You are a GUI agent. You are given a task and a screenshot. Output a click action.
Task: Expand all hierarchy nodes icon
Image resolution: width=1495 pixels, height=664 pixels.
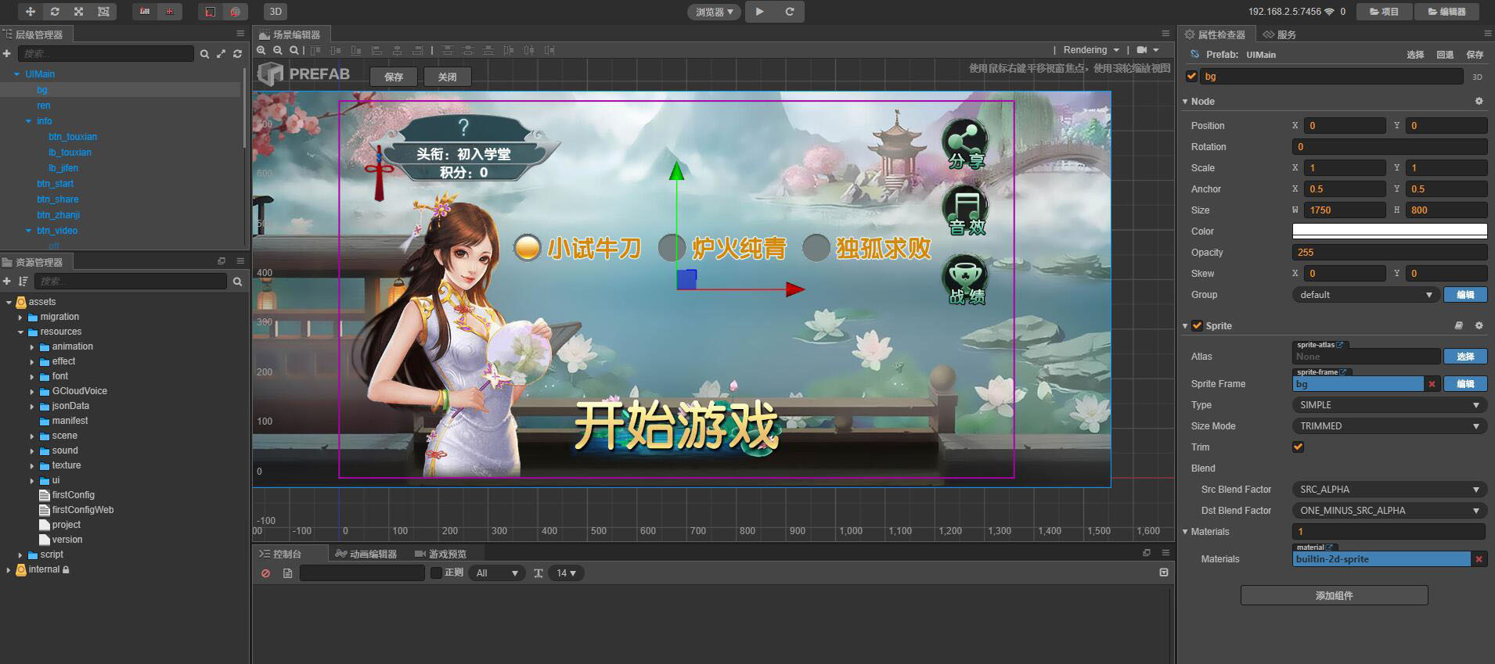coord(221,54)
